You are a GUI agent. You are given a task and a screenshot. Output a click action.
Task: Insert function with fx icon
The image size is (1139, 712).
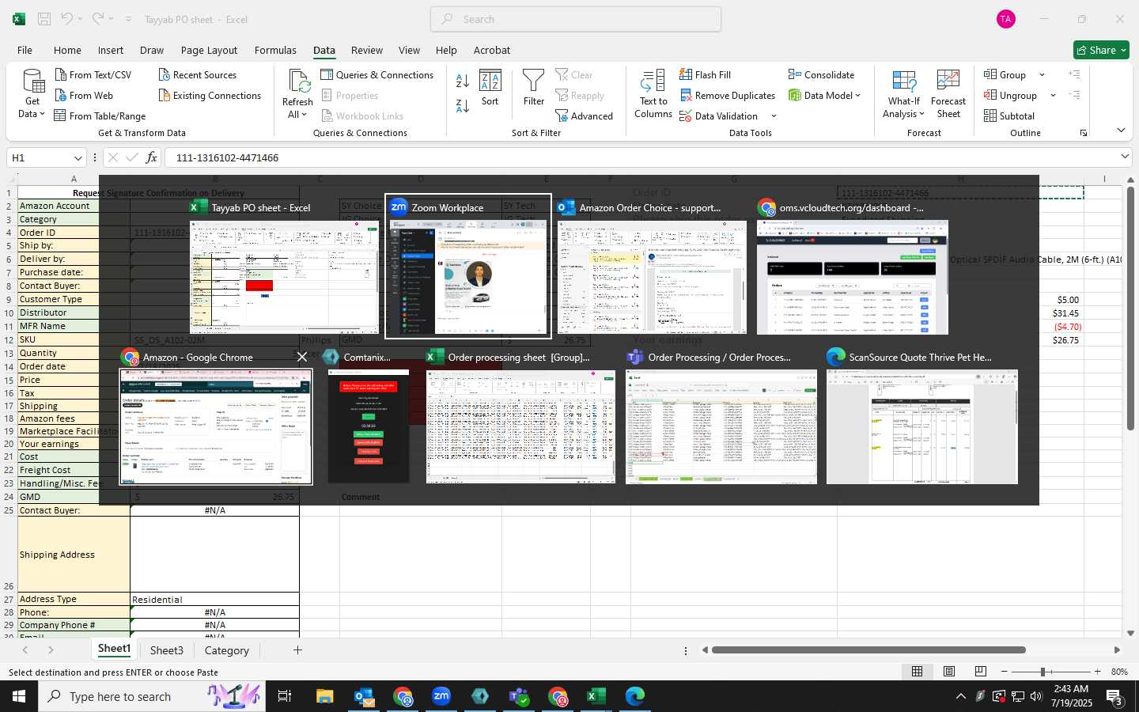tap(151, 157)
